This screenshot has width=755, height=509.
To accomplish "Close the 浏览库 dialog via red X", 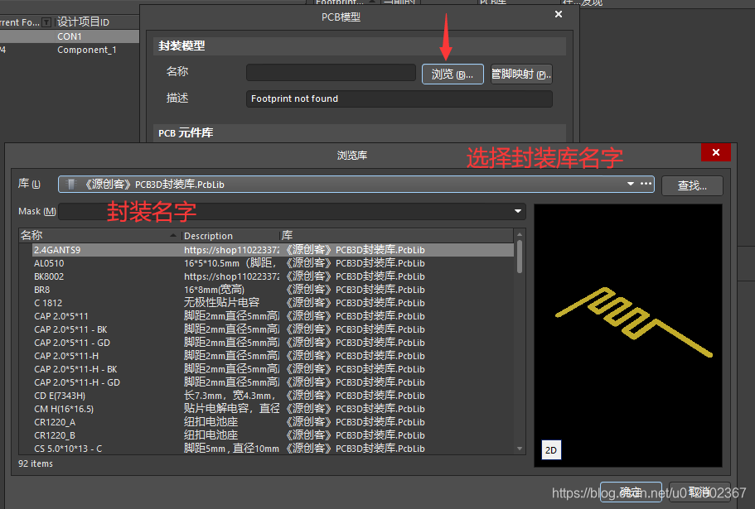I will click(714, 153).
